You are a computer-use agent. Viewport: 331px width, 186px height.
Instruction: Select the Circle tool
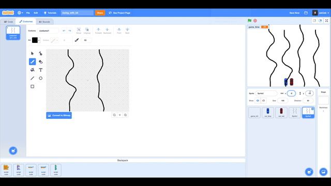click(x=40, y=78)
